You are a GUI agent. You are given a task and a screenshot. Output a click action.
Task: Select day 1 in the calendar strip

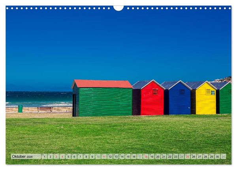tap(44, 157)
